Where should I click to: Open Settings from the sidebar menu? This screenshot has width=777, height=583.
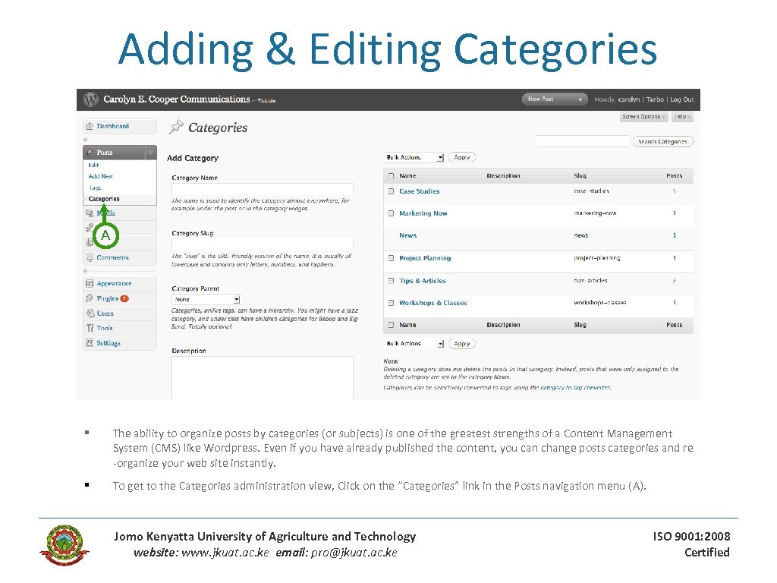[x=89, y=342]
